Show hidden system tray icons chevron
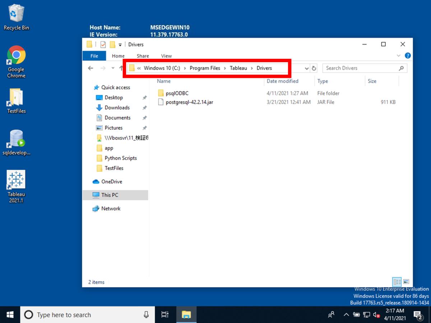431x323 pixels. click(346, 315)
